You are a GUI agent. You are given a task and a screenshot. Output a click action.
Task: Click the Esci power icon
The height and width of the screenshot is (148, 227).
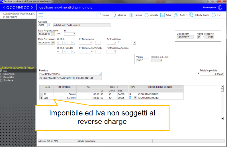214,15
